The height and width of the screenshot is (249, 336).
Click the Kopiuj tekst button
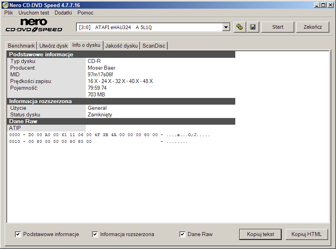click(260, 234)
